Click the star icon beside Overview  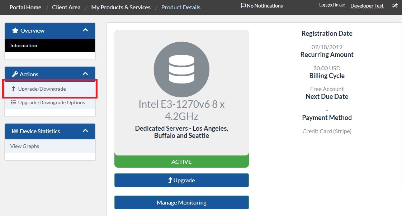click(x=15, y=30)
